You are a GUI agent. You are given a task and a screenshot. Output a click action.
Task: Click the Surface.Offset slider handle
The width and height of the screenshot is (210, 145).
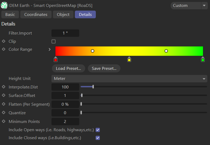[82, 95]
